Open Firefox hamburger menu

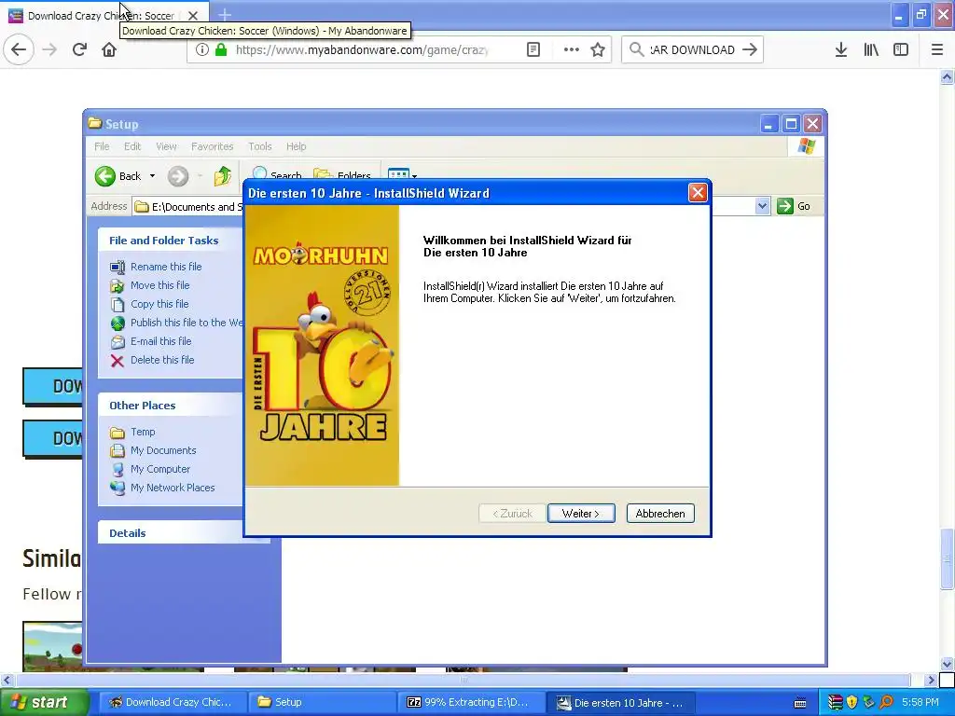[936, 49]
